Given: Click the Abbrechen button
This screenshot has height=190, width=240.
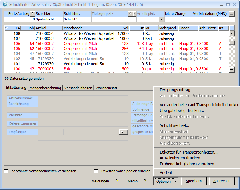Looking at the screenshot, I should [221, 181].
